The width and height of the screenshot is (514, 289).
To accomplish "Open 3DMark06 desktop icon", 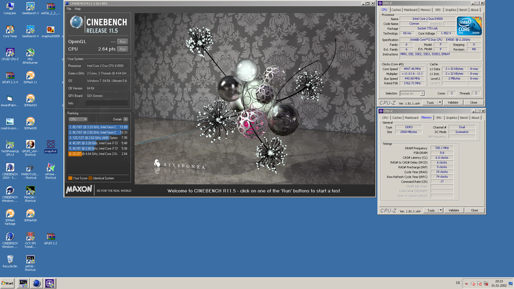I will point(30,215).
